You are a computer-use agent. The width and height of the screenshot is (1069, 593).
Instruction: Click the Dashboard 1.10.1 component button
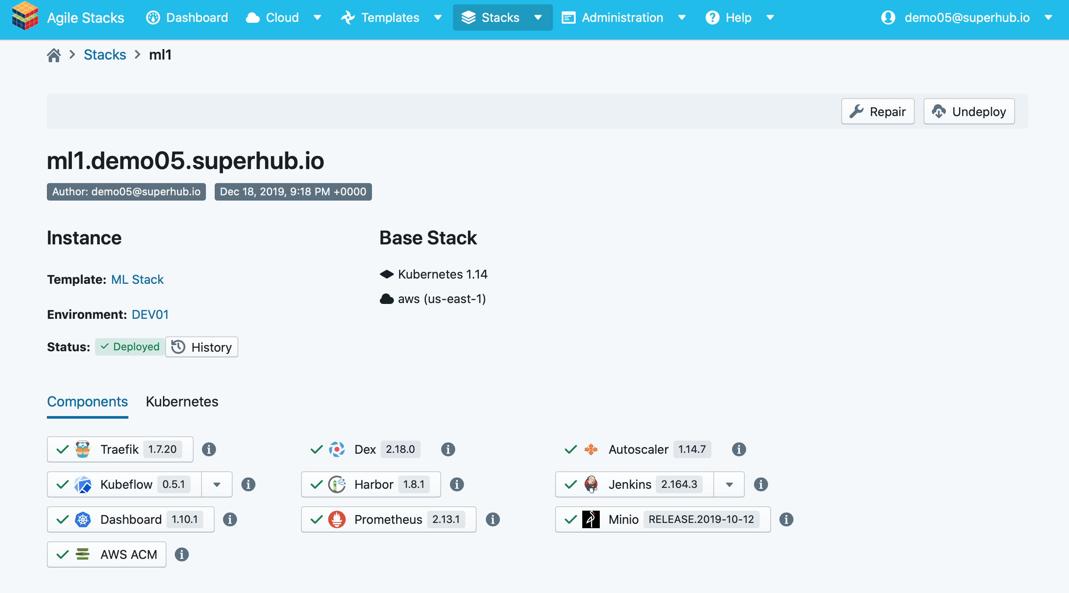(x=131, y=519)
